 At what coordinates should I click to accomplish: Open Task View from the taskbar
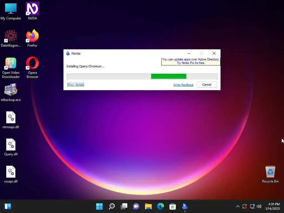pyautogui.click(x=124, y=206)
